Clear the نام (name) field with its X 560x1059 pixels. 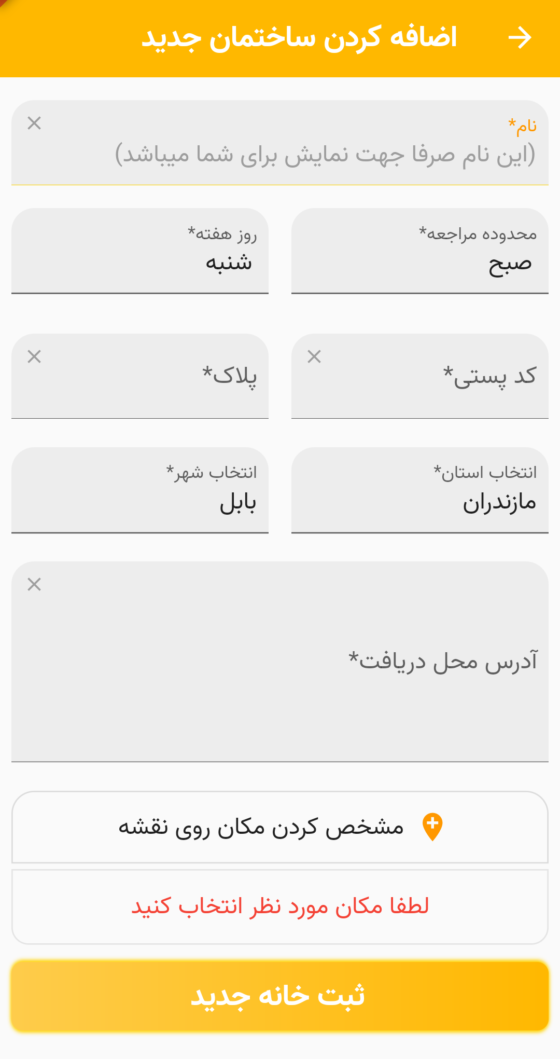pos(34,123)
